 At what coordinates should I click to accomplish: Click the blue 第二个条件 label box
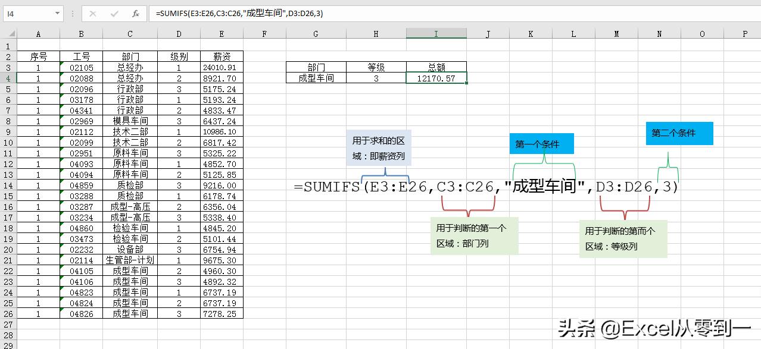click(x=679, y=133)
